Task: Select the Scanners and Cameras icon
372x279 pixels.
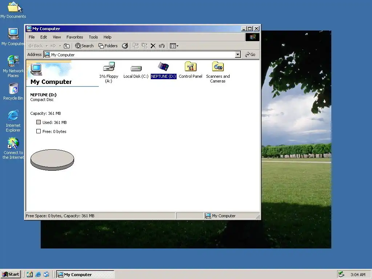Action: (x=218, y=67)
